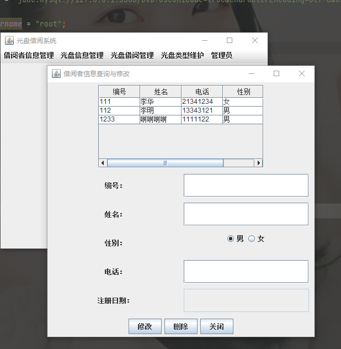Open the 光盘类型维护 menu

pyautogui.click(x=183, y=55)
